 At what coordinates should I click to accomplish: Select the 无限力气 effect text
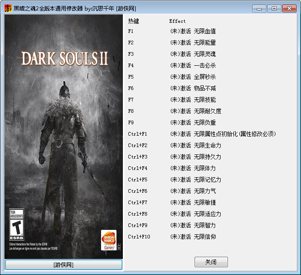[205, 191]
